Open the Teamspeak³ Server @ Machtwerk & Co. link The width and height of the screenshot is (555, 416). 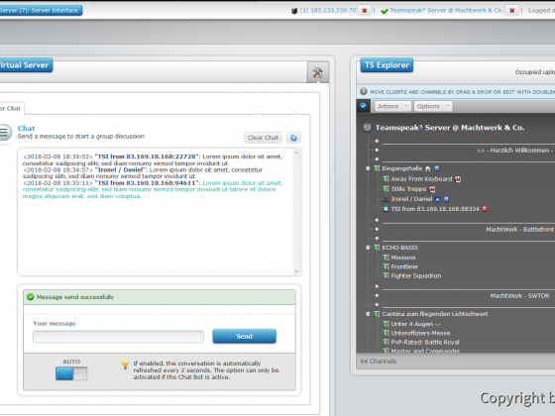[446, 10]
